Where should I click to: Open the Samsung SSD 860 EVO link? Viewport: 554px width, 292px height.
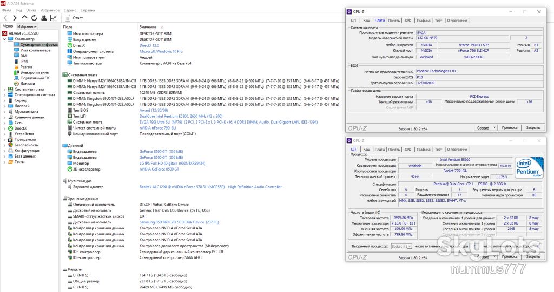coord(179,222)
